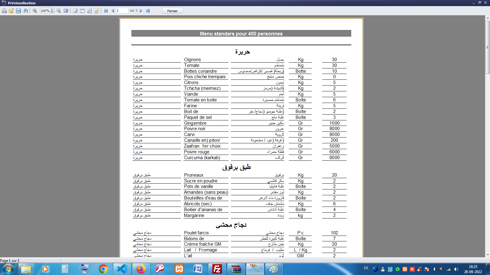Go to the first page
Screen dimensions: 490x275
click(106, 11)
